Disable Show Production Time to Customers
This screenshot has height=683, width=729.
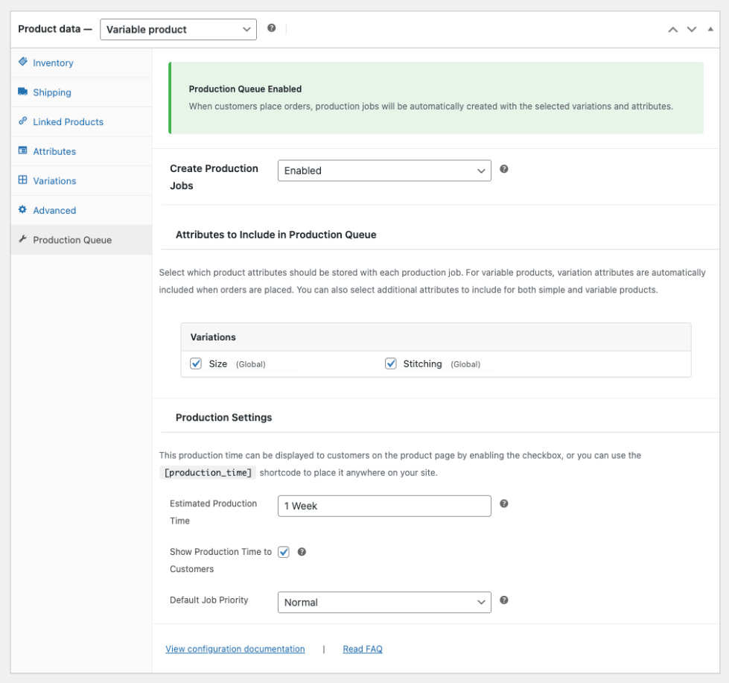[284, 552]
